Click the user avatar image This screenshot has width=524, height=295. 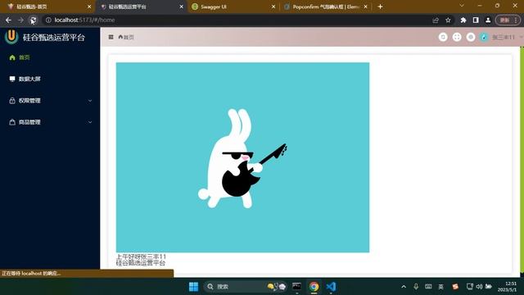(484, 37)
